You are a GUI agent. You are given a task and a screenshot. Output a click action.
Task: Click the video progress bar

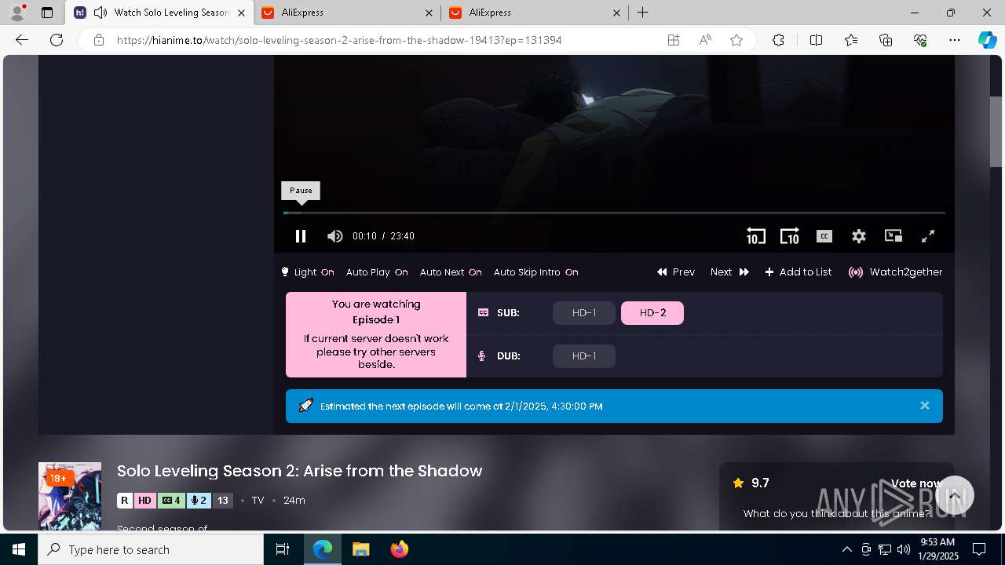pos(614,213)
